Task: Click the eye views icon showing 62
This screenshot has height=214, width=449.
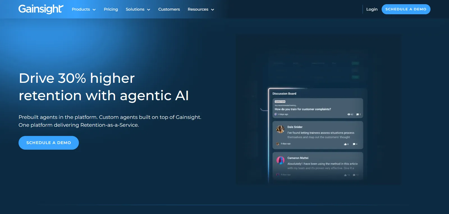Action: click(349, 114)
